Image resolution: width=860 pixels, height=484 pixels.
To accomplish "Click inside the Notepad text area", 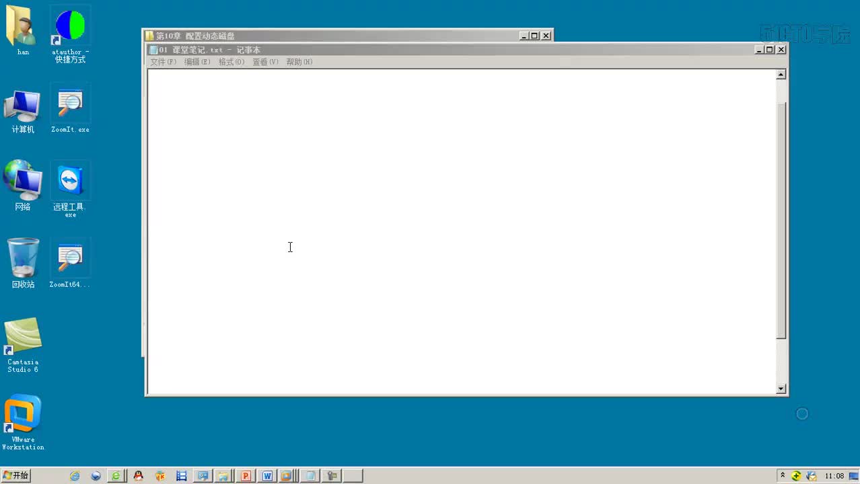I will 462,231.
